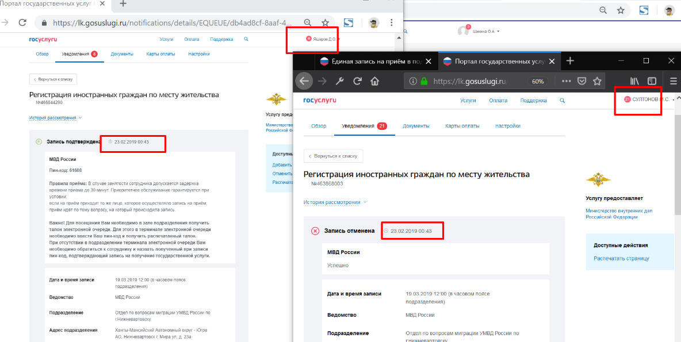This screenshot has width=681, height=342.
Task: Click the search magnifier on left Gosuslugi page
Action: pos(246,39)
